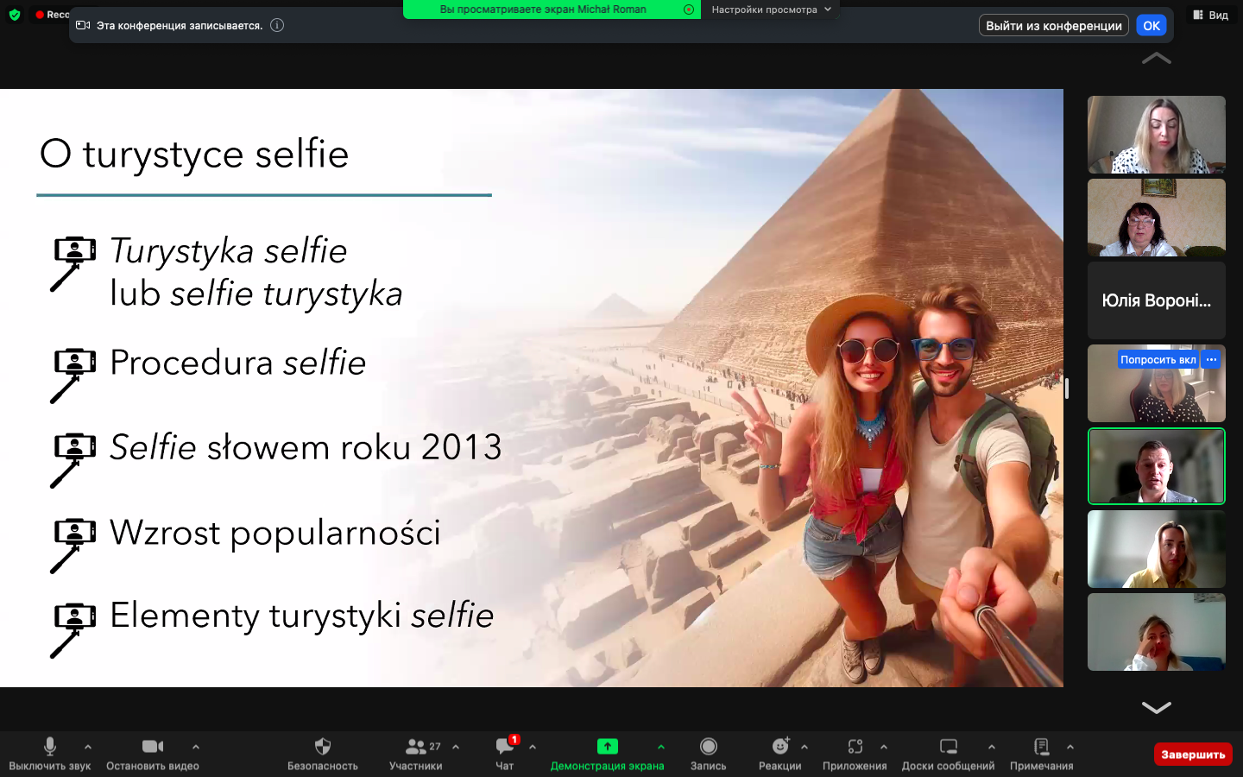This screenshot has height=777, width=1243.
Task: Open the Notes icon in toolbar
Action: tap(1041, 747)
